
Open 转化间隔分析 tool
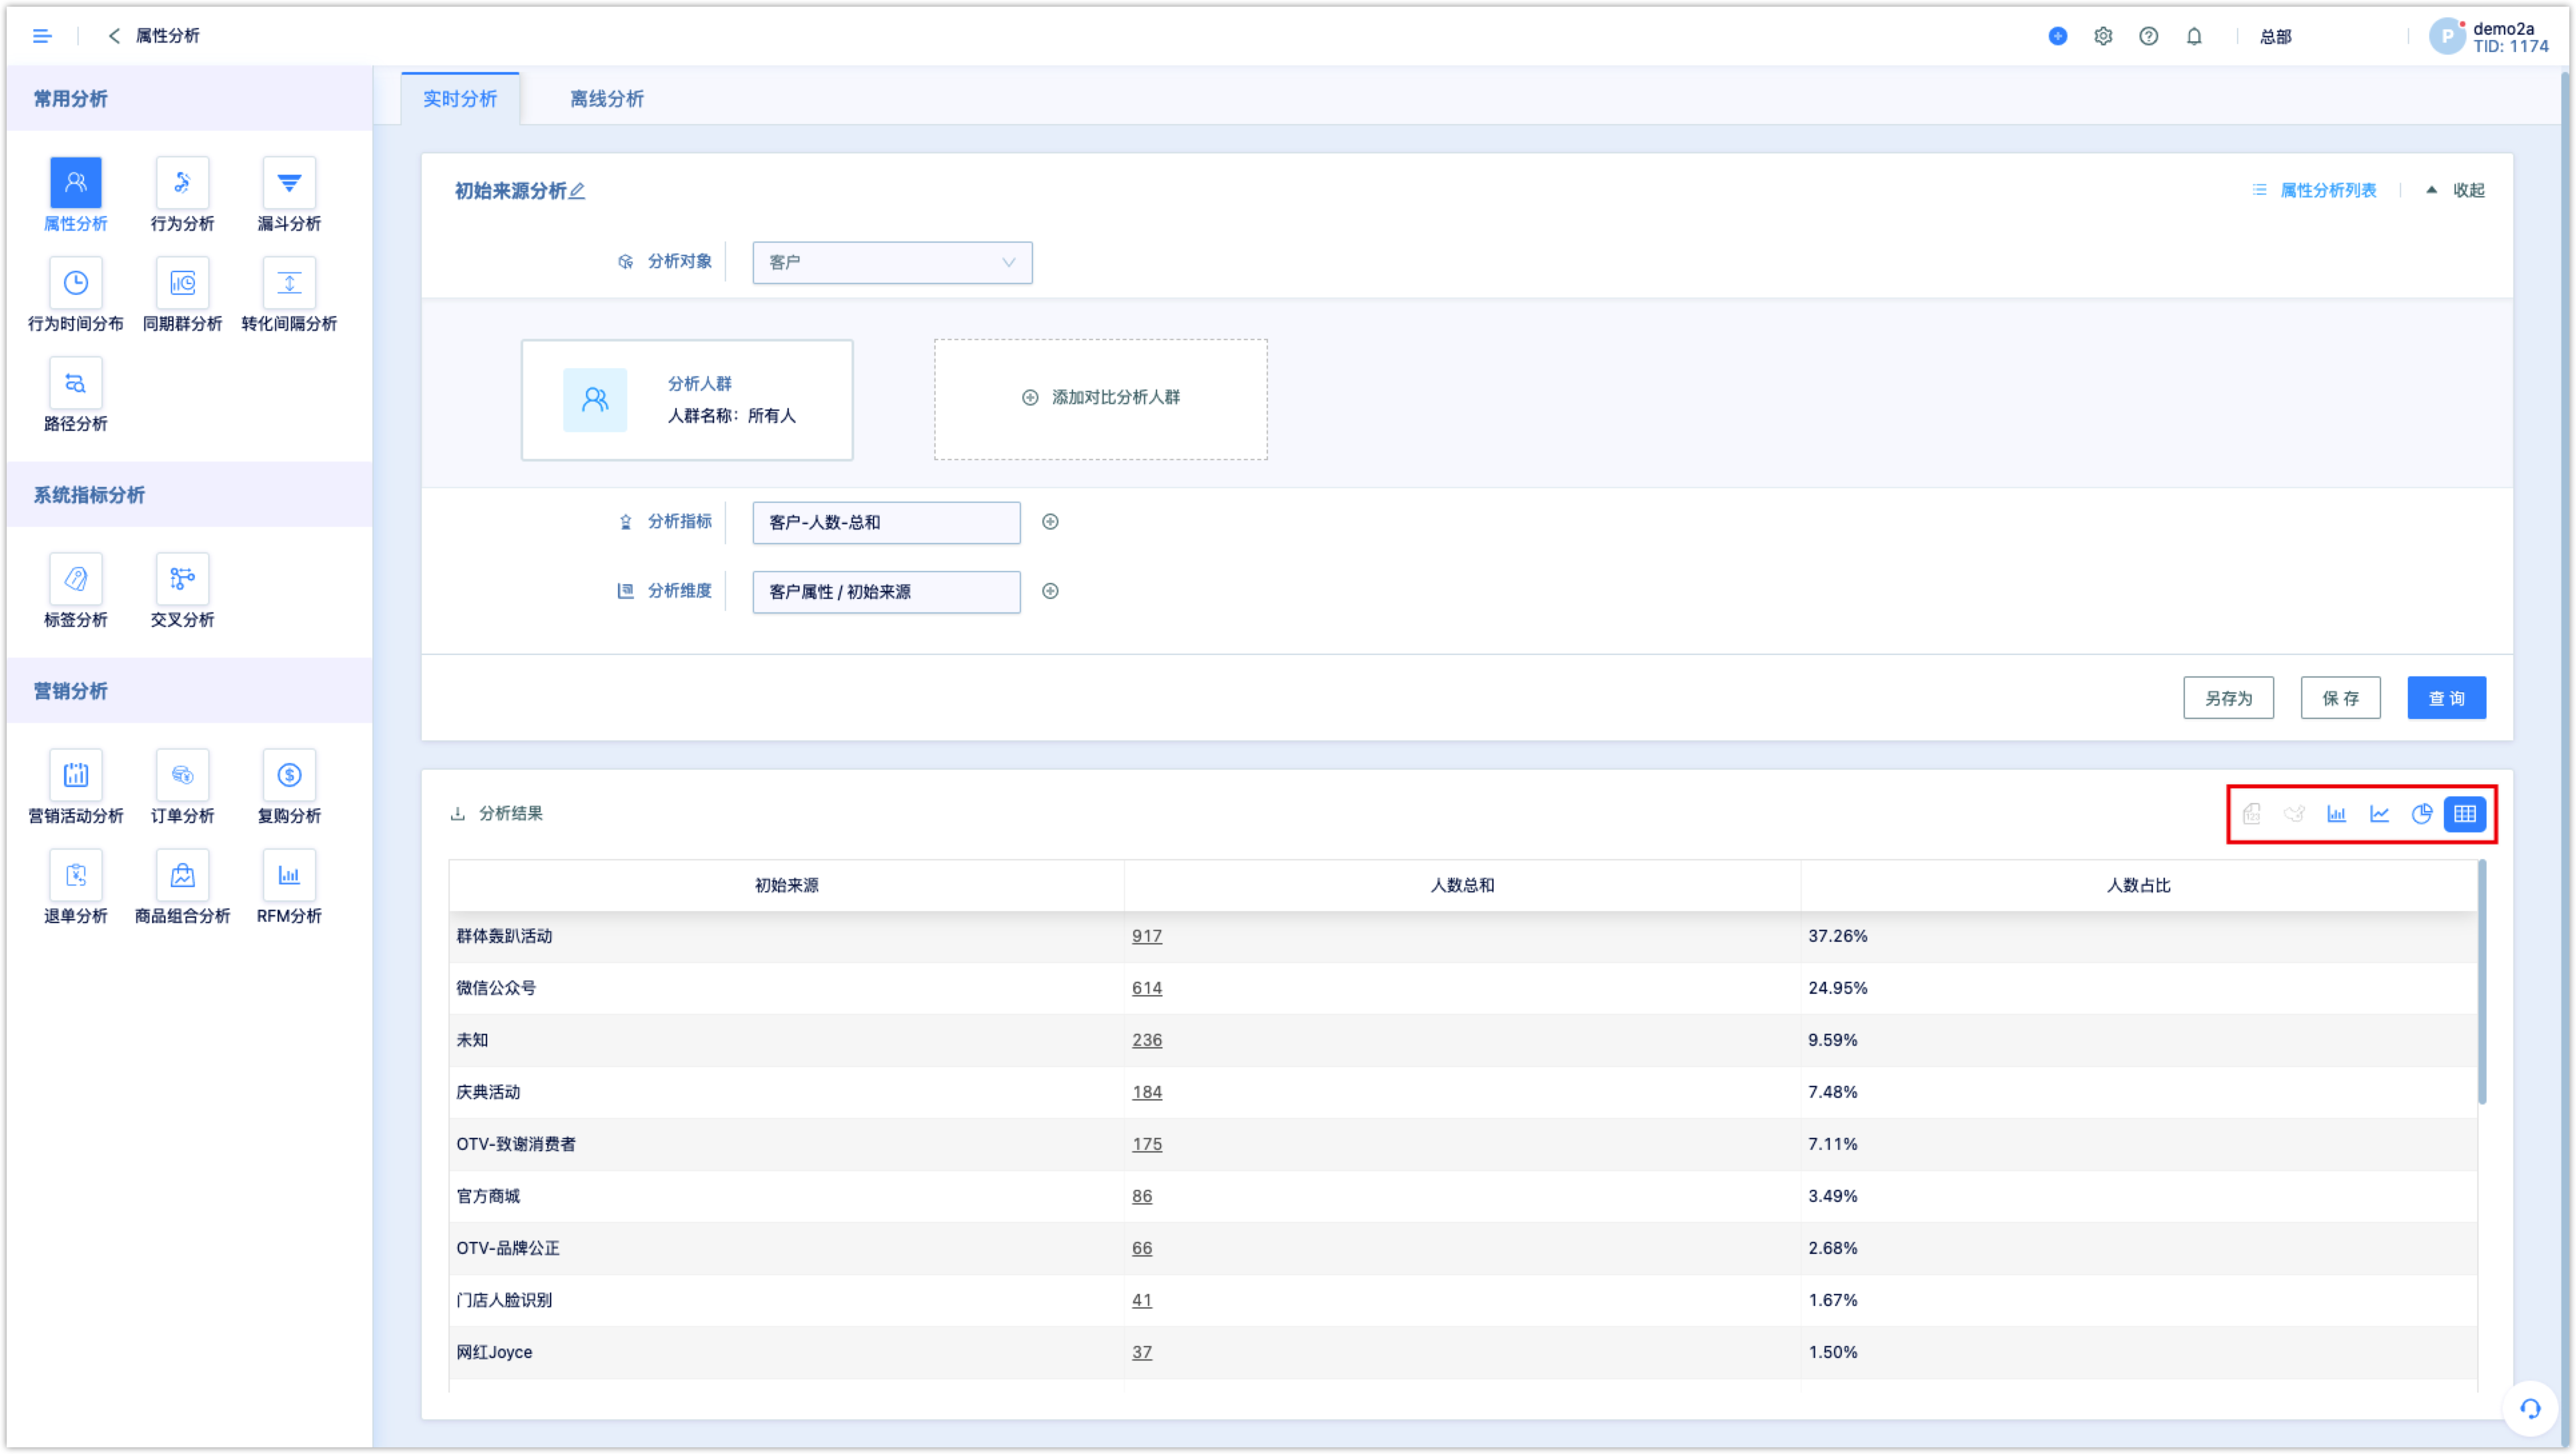point(289,295)
